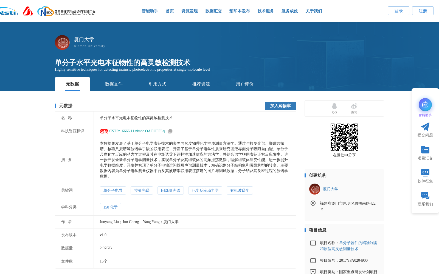The height and width of the screenshot is (274, 439).
Task: Open 资源发现 menu
Action: pyautogui.click(x=190, y=11)
